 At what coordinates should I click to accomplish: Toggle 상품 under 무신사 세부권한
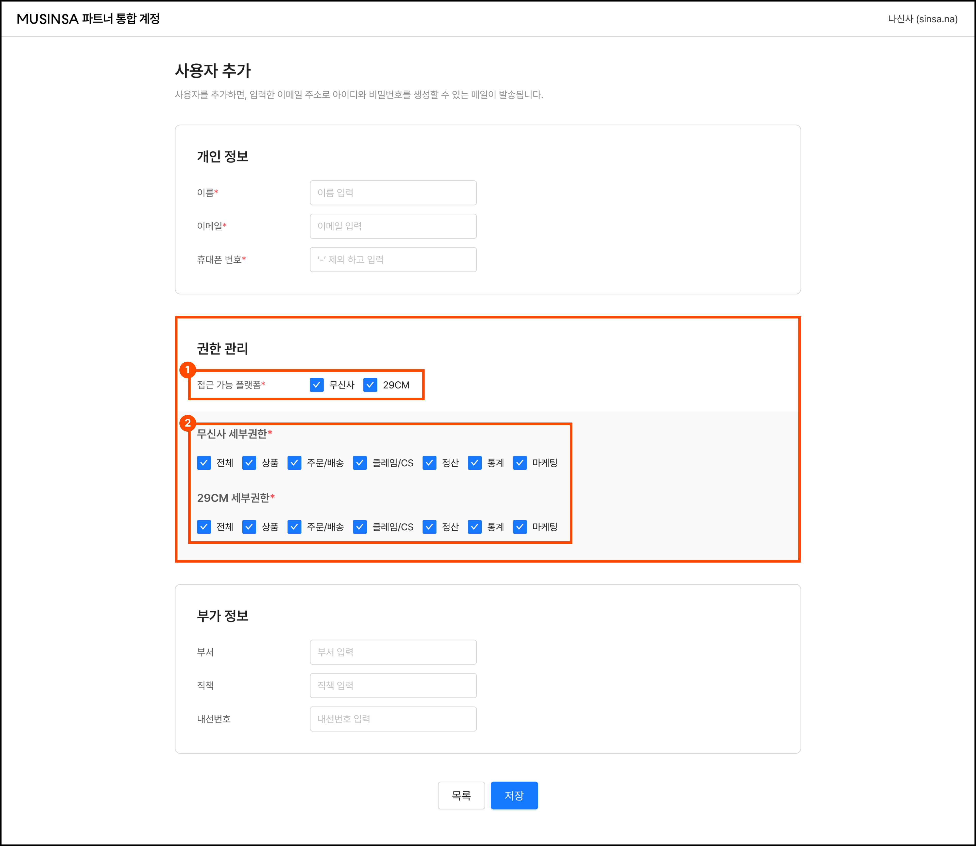coord(249,463)
